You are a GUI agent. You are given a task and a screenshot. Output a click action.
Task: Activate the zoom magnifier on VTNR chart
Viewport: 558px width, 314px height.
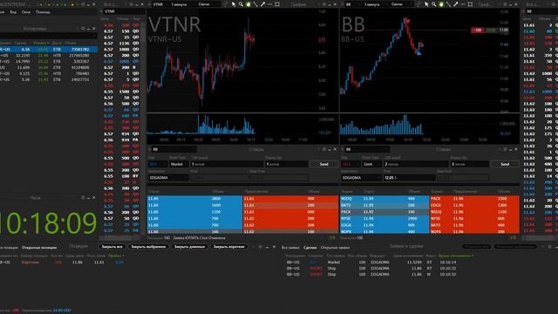coord(241,4)
